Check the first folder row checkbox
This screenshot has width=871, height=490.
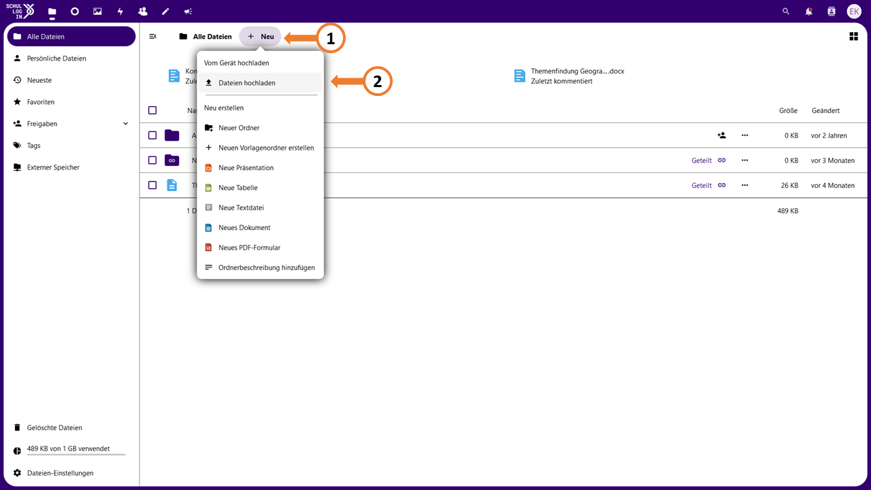152,135
